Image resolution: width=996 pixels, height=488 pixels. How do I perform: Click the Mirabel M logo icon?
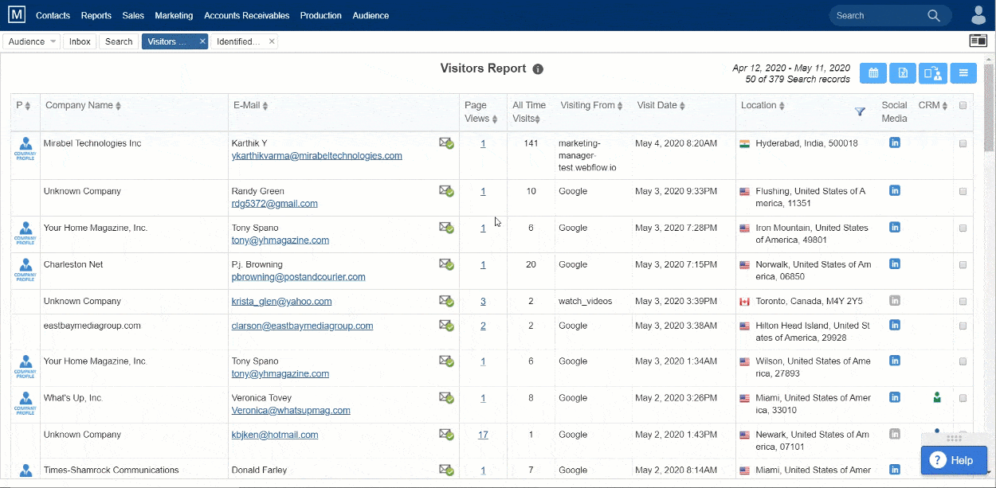click(x=17, y=15)
